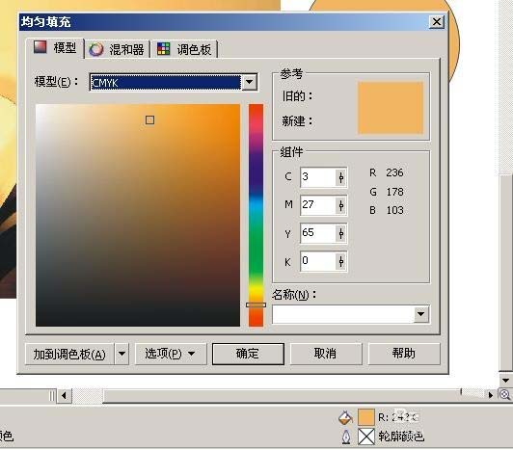Expand the 名称 name dropdown
Image resolution: width=513 pixels, height=450 pixels.
click(x=421, y=314)
